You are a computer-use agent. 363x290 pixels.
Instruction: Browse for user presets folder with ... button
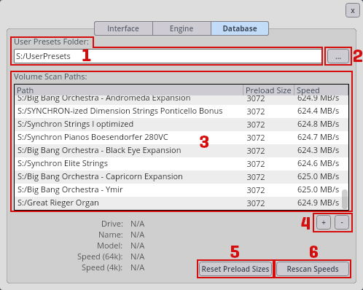tap(338, 56)
